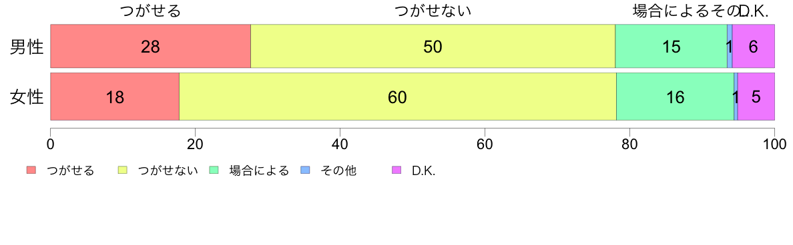The image size is (793, 245).
Task: Click the yellow つがせない legend swatch
Action: (x=123, y=170)
